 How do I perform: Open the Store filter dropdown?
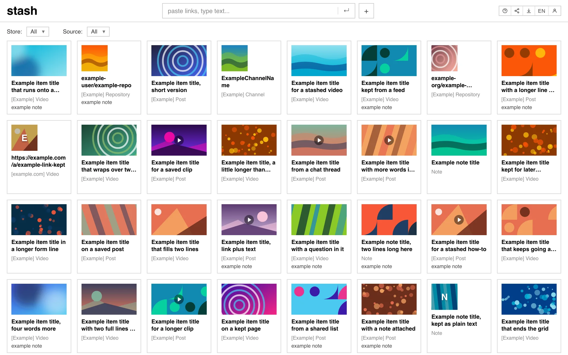37,32
